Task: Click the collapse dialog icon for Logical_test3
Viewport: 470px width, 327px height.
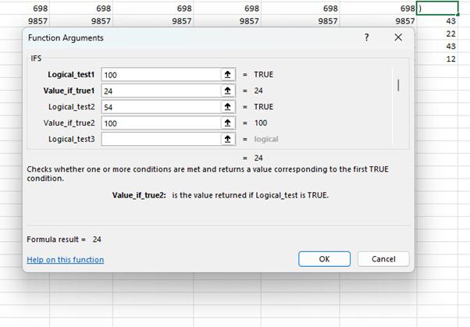Action: (228, 139)
